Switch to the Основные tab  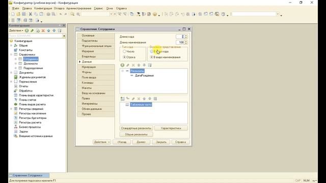coord(96,36)
